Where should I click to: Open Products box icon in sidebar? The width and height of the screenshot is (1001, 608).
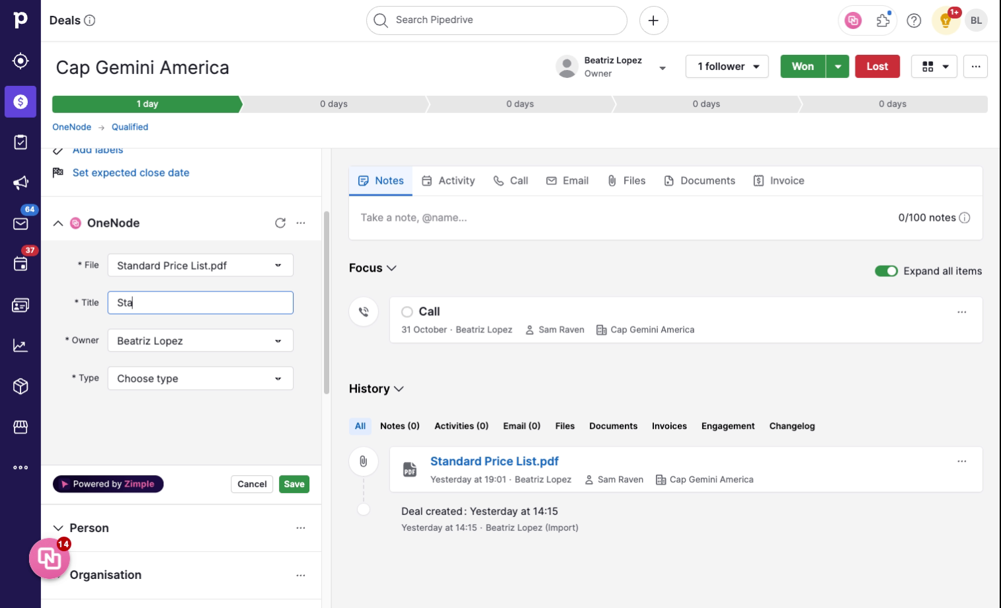20,387
